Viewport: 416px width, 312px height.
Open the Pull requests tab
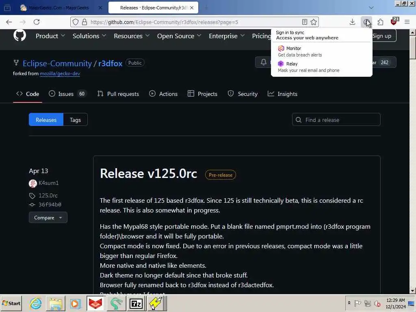click(118, 94)
